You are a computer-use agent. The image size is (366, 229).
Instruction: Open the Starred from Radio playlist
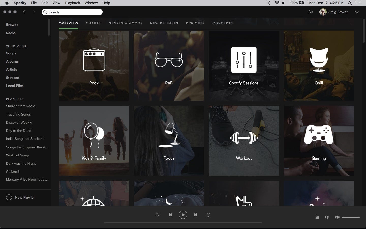click(x=21, y=106)
